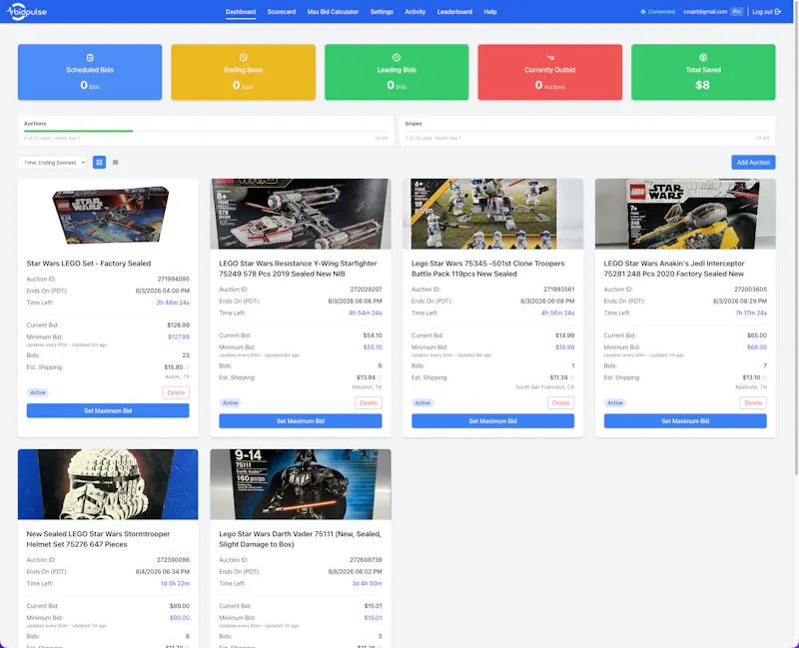Click the Darth Vader 75111 image

(x=301, y=484)
